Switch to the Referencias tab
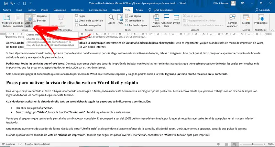 click(77, 10)
